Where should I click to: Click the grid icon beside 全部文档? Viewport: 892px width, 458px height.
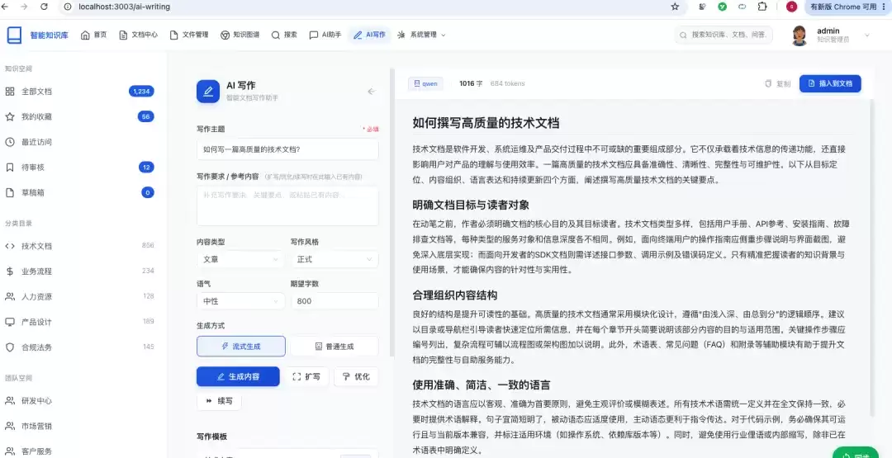[x=10, y=92]
